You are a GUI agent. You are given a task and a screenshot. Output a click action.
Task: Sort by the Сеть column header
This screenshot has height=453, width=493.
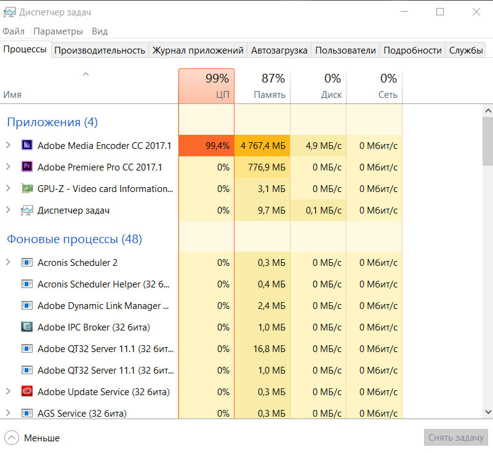point(374,86)
